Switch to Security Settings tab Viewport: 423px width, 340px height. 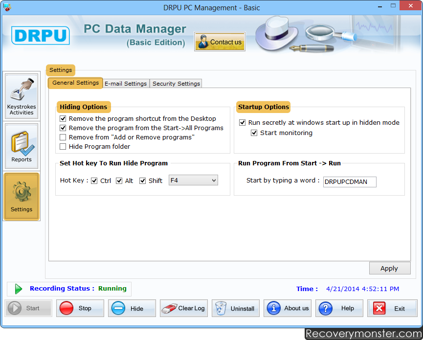176,84
